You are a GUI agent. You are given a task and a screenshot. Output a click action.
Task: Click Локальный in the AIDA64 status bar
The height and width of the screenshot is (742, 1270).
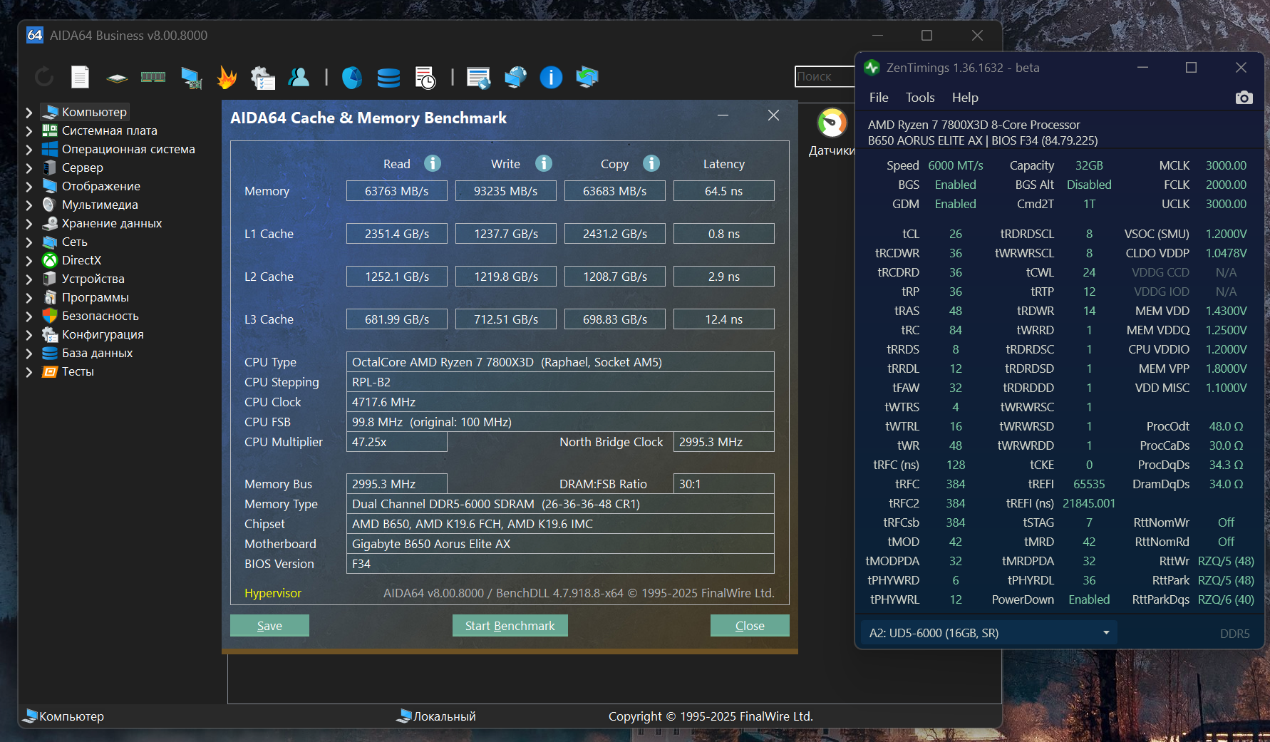tap(445, 716)
